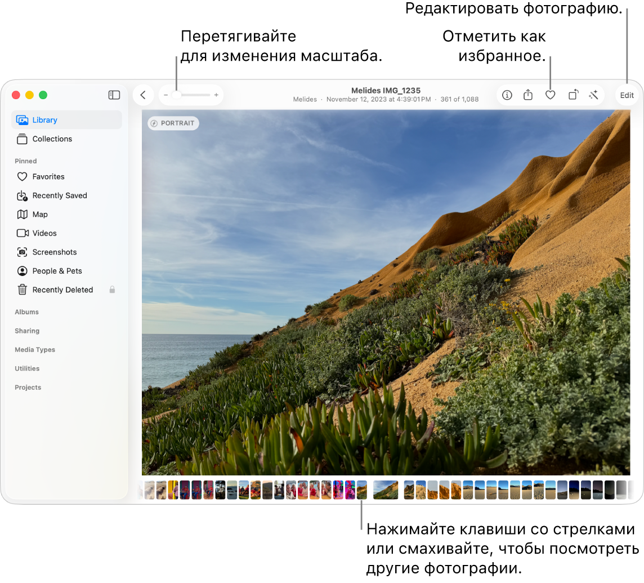Select Library in the sidebar
Image resolution: width=644 pixels, height=583 pixels.
[x=44, y=120]
